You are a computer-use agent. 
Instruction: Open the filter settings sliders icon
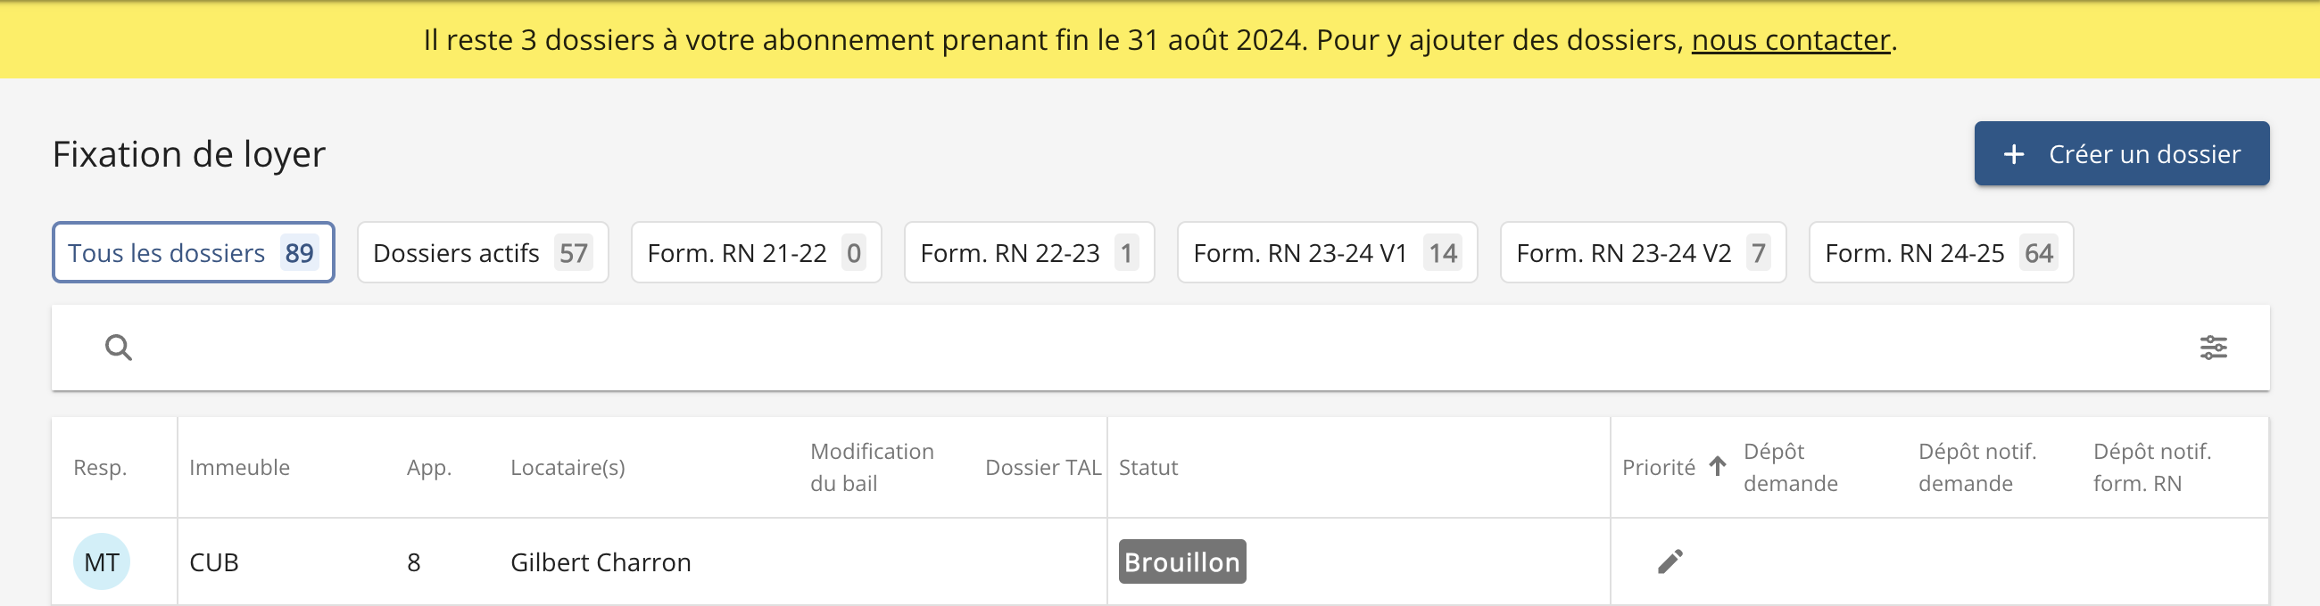(2213, 347)
